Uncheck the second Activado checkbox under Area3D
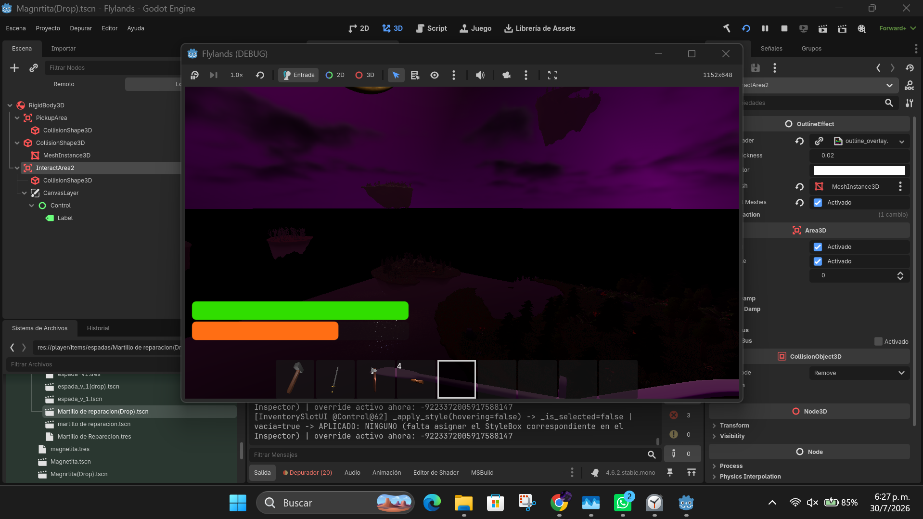923x519 pixels. (x=818, y=261)
